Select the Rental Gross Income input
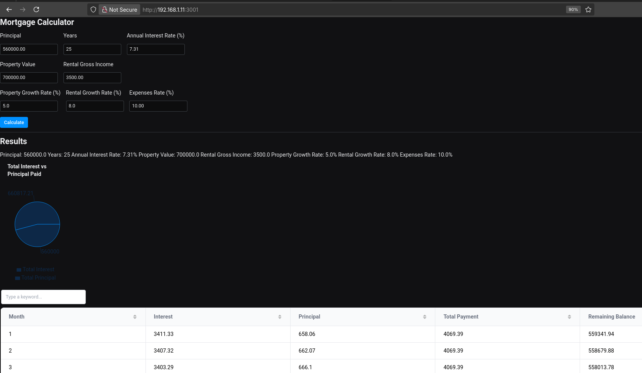 (92, 78)
